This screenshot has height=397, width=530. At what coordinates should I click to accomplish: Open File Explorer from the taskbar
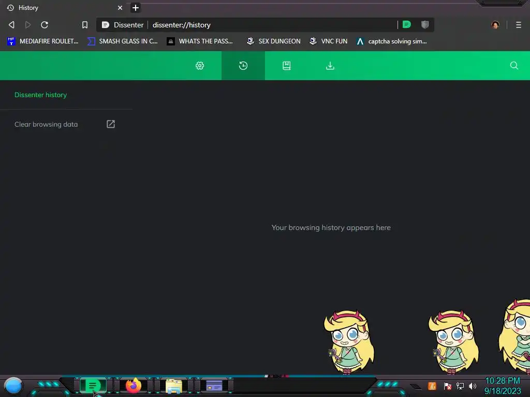point(174,386)
